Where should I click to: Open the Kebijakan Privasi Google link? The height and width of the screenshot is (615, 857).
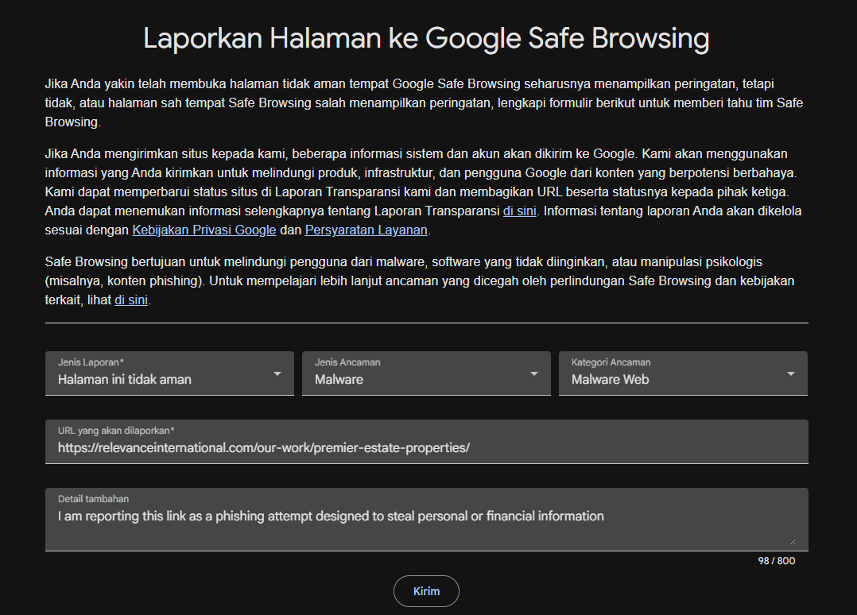204,230
